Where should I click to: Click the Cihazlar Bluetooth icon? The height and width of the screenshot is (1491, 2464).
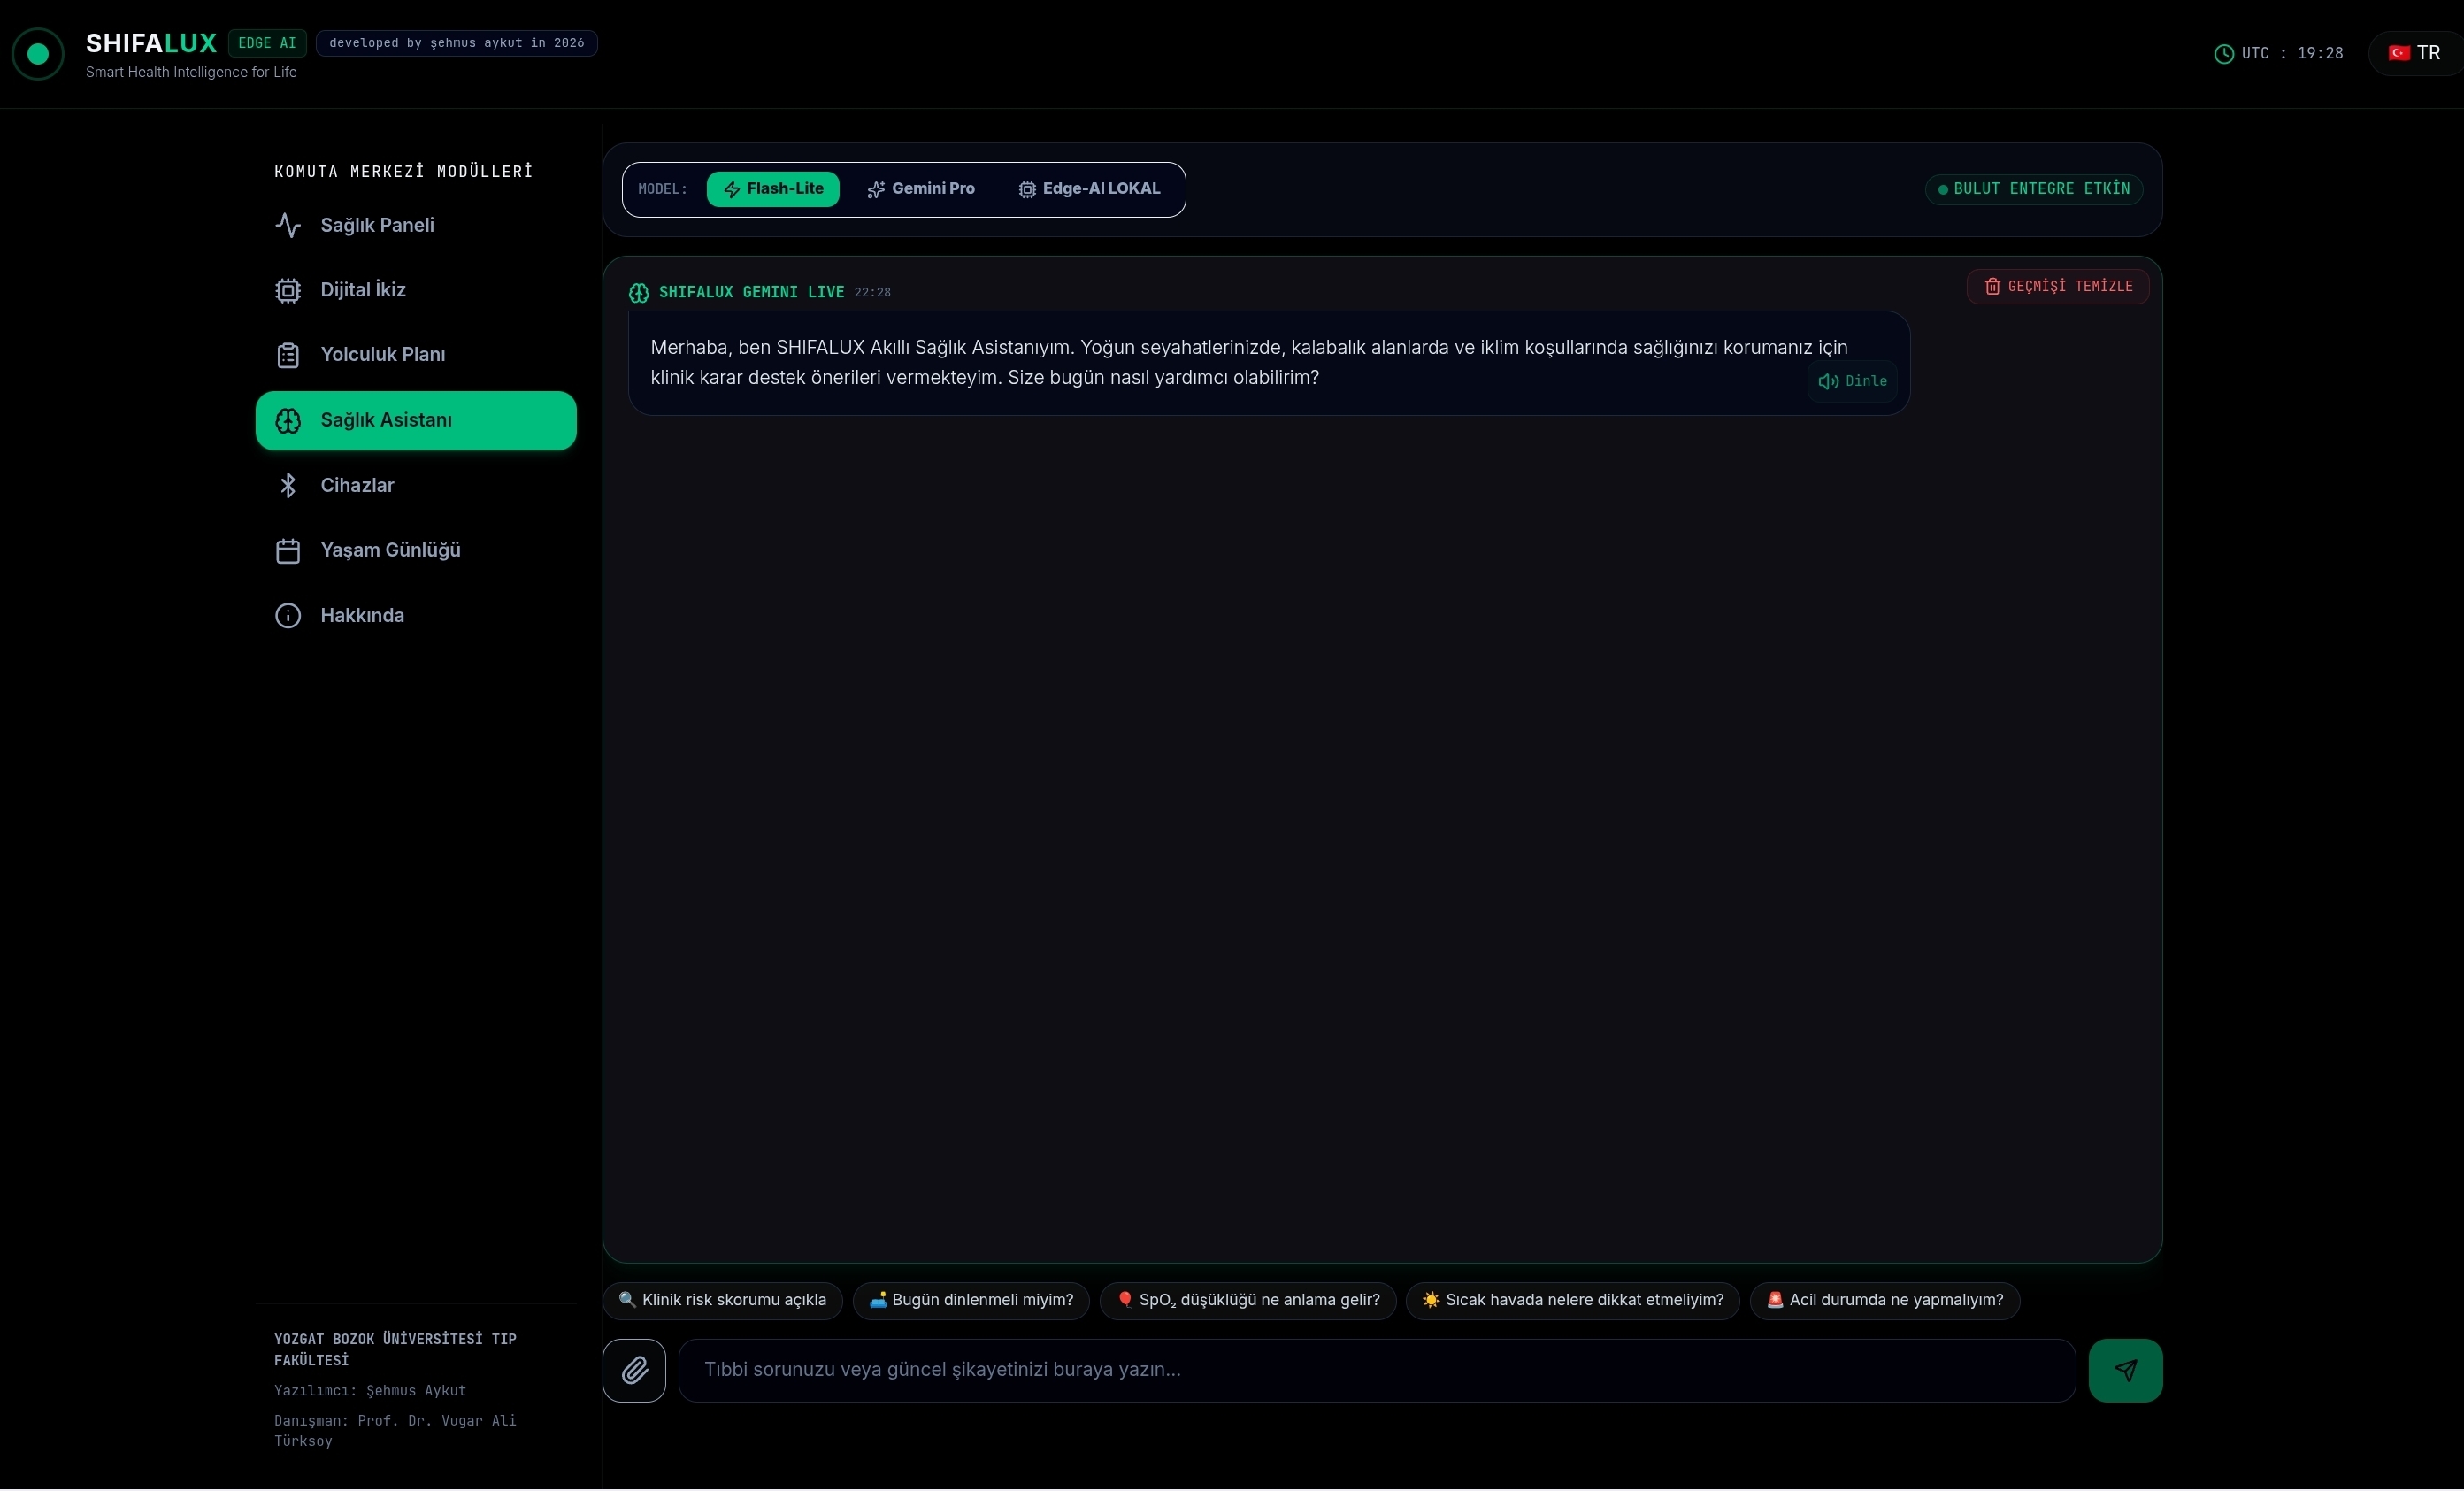pos(288,486)
